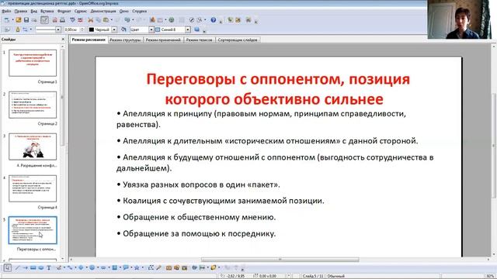497x279 pixels.
Task: Select slide 3 thumbnail with fighting figures
Action: [x=33, y=146]
